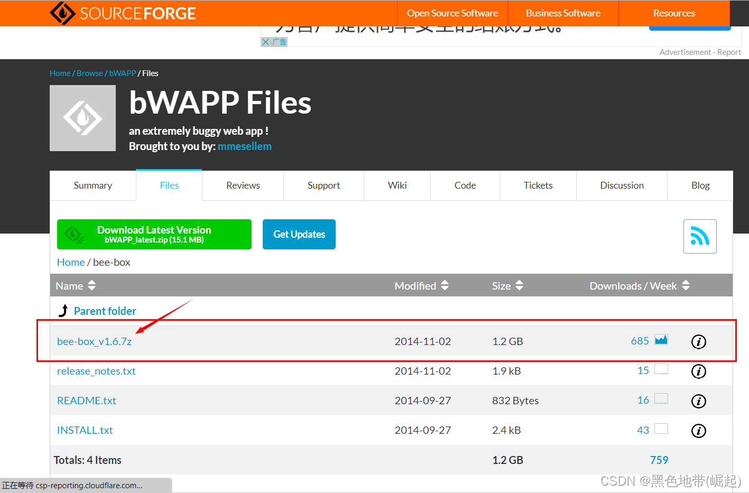Open INSTALL.txt file link
749x493 pixels.
[85, 430]
